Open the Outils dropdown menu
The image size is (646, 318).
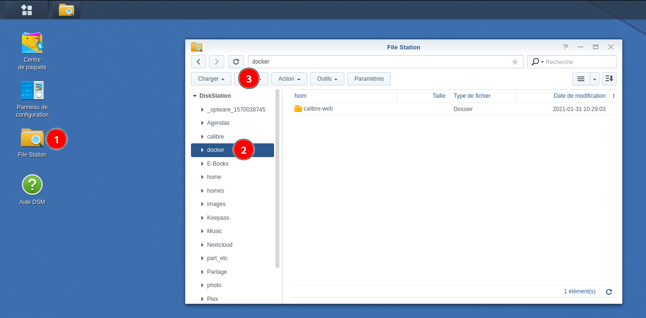[x=327, y=79]
